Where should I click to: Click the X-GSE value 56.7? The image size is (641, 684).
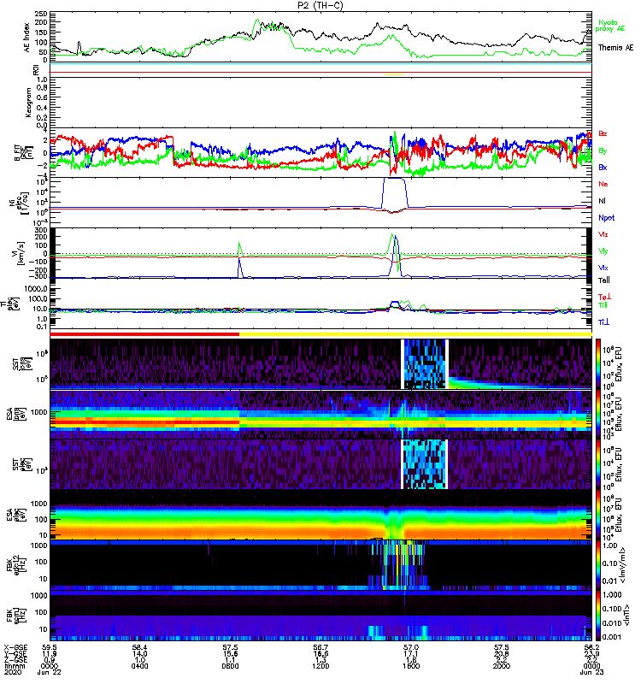tap(320, 647)
